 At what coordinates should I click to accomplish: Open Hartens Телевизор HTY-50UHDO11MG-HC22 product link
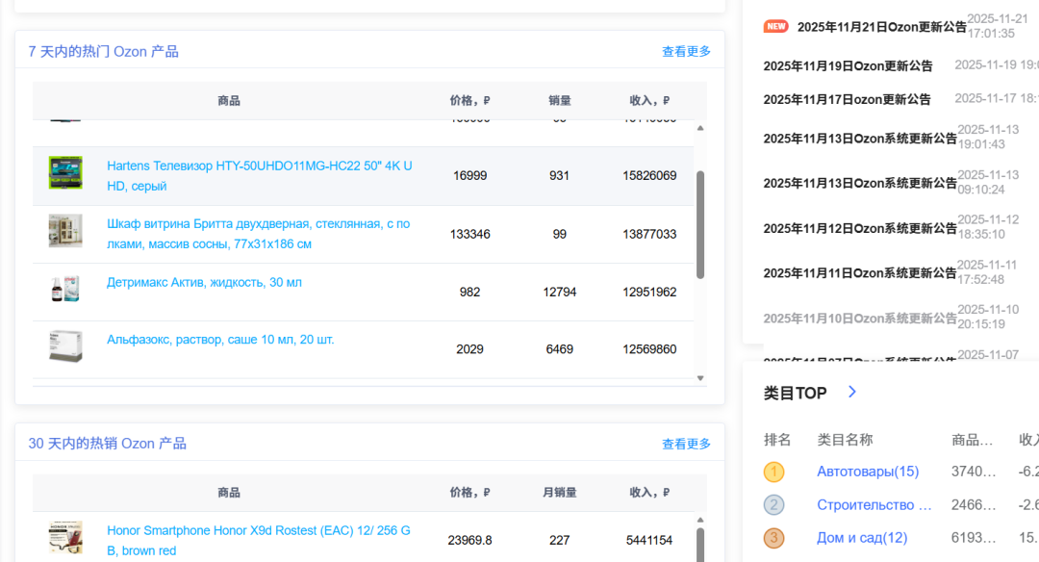[x=260, y=175]
